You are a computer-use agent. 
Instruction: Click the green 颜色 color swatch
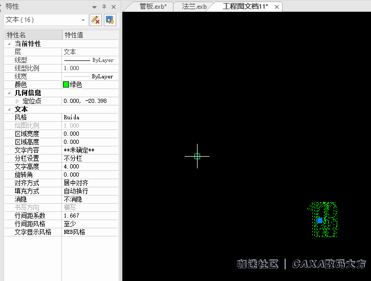point(66,85)
